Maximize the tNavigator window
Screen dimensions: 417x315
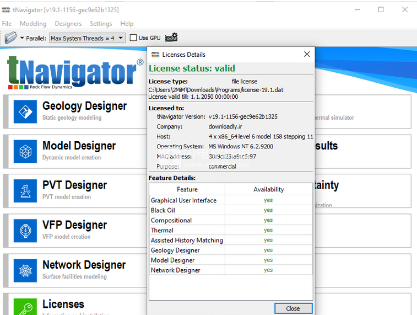click(381, 10)
